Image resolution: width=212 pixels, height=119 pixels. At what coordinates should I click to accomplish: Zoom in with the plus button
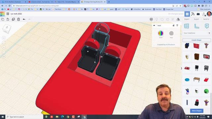coord(4,47)
